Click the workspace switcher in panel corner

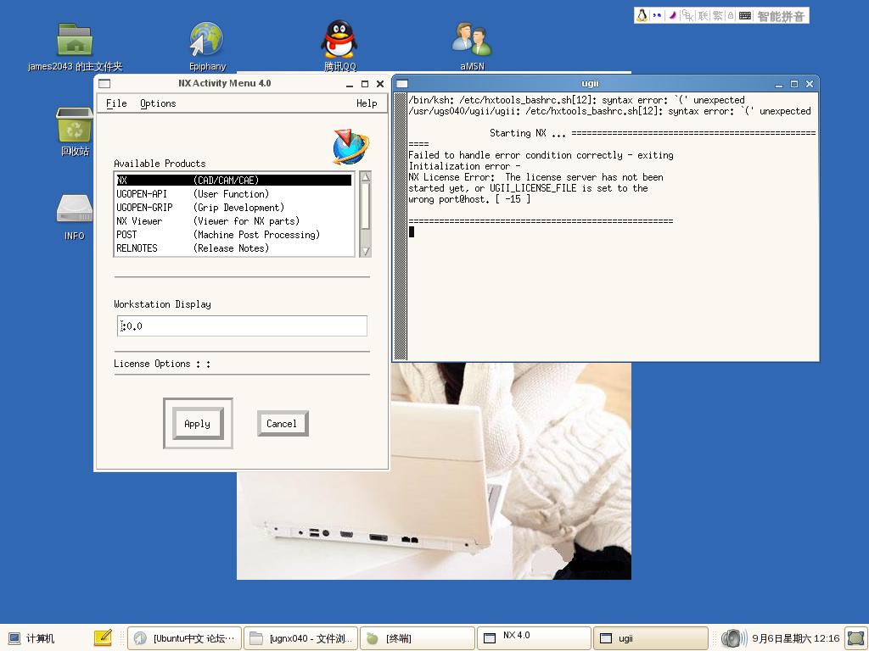855,638
